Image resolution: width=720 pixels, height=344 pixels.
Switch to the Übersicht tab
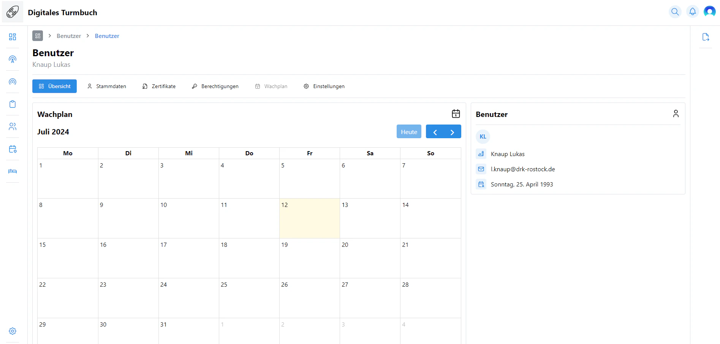tap(55, 86)
